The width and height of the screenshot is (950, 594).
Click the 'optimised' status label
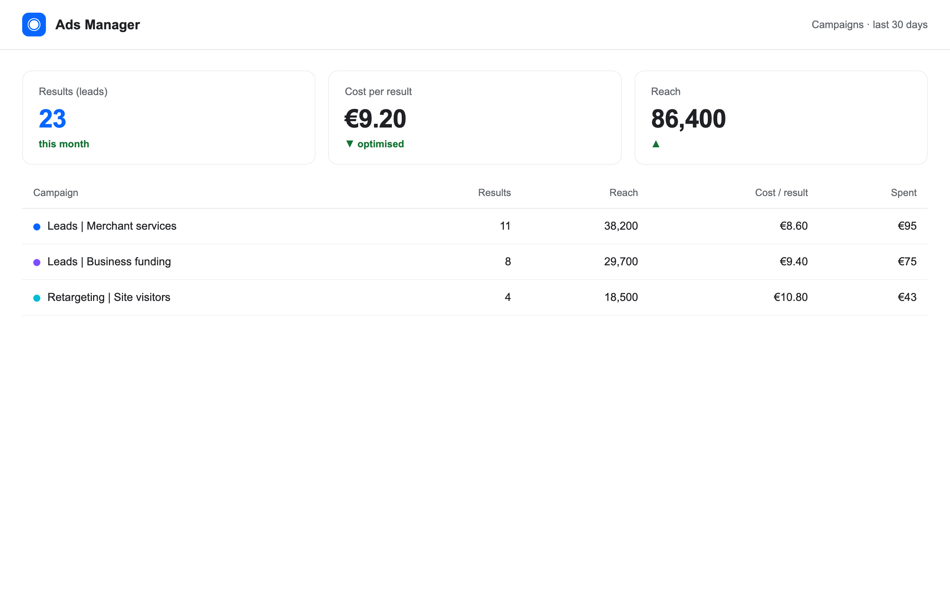coord(381,144)
